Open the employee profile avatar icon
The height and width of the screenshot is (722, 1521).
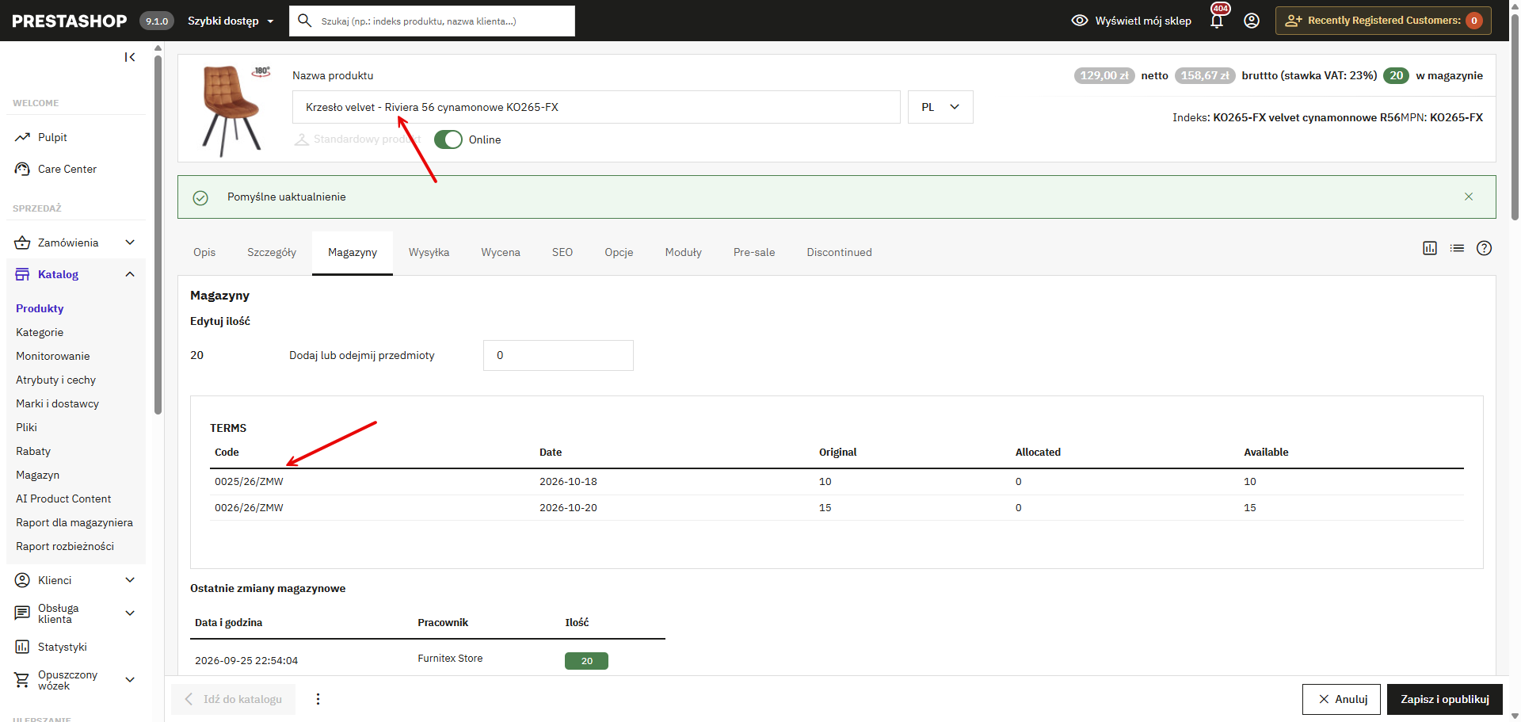(x=1252, y=21)
